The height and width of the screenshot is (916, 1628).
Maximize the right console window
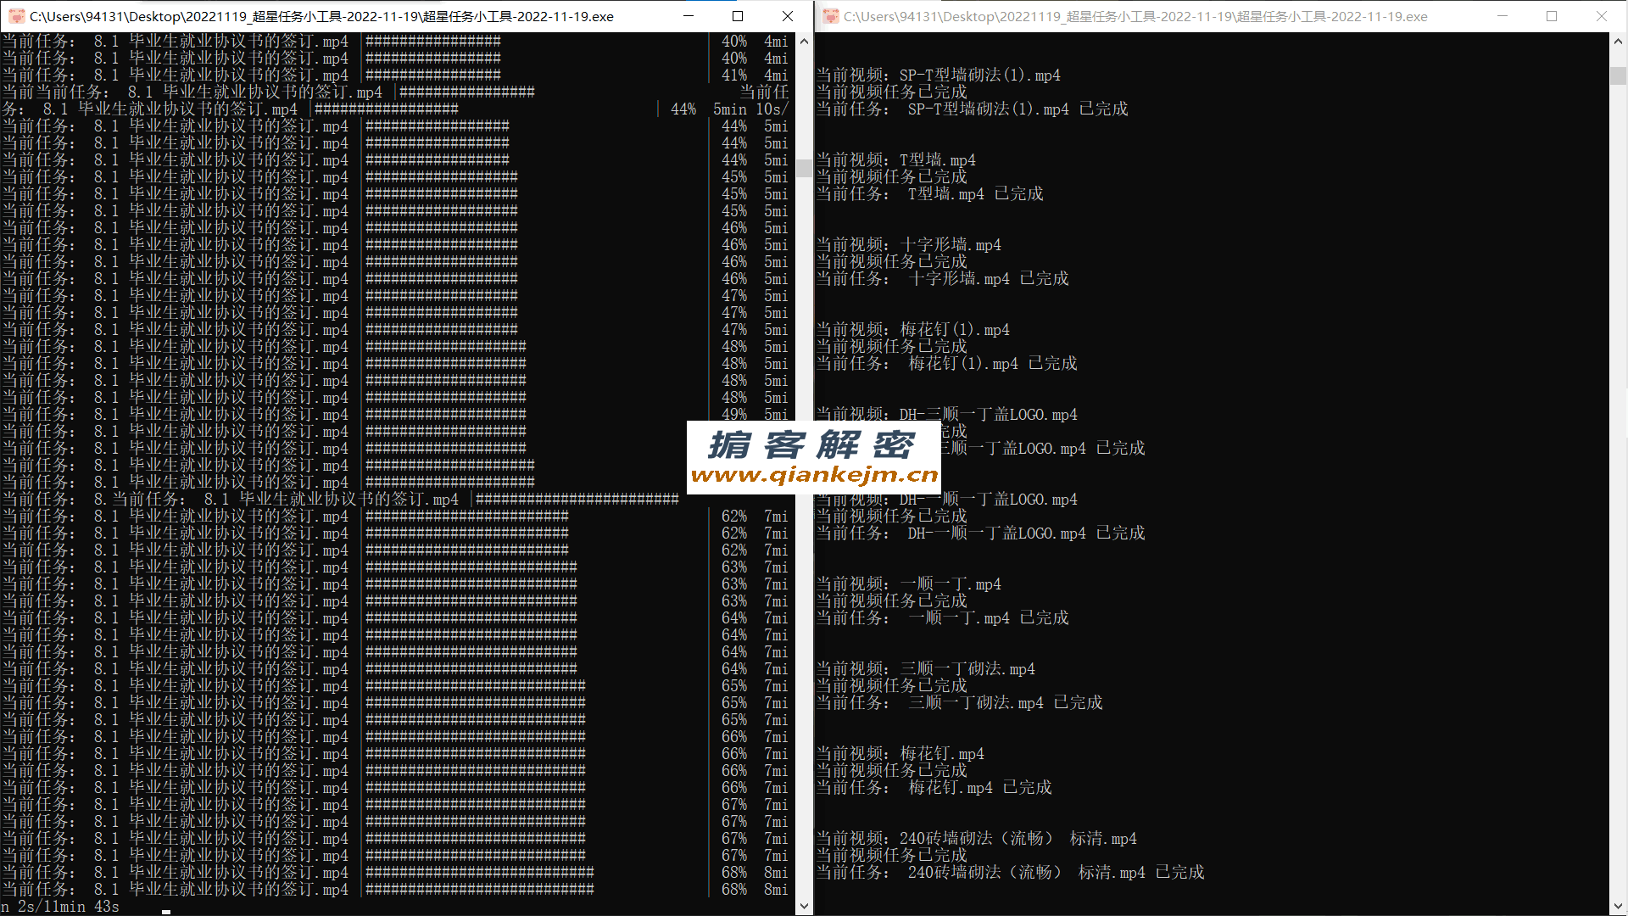[x=1552, y=16]
